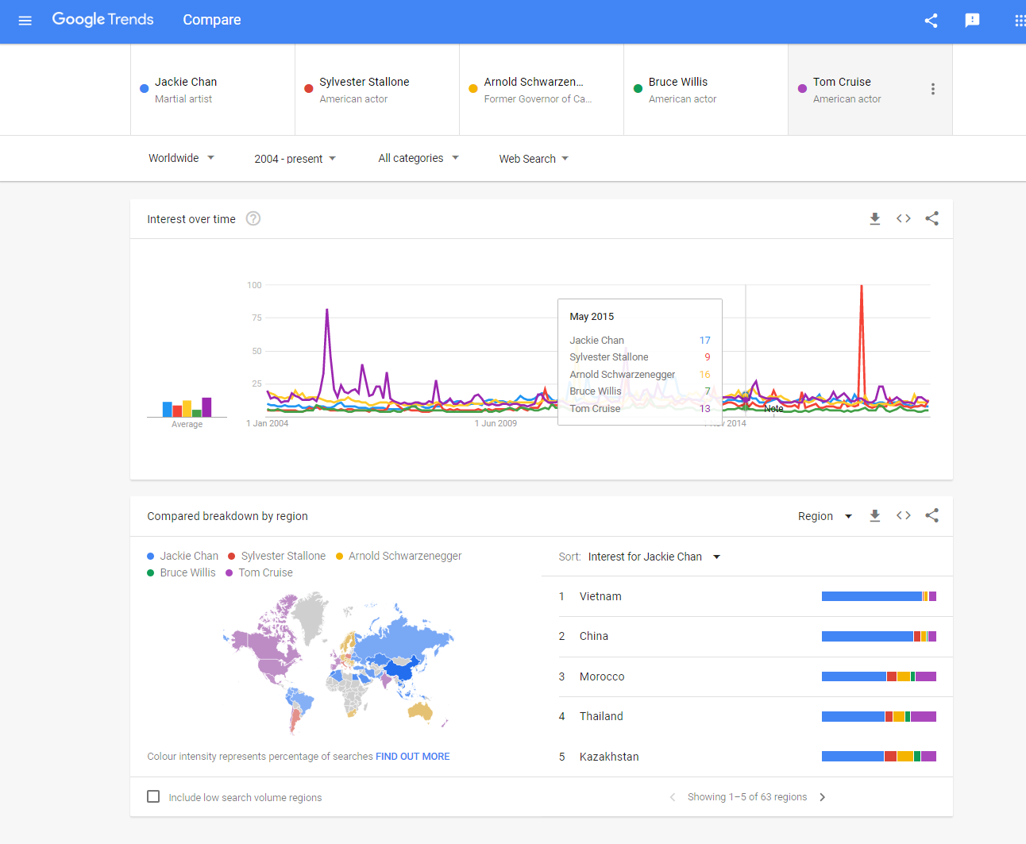Select the Jackie Chan search term
The height and width of the screenshot is (844, 1026).
213,90
